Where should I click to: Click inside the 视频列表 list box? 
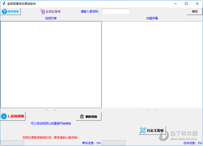[51, 64]
